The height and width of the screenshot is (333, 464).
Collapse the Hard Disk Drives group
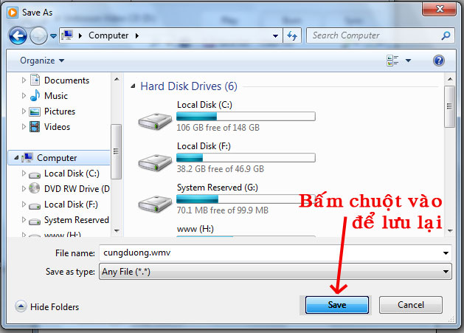[x=133, y=86]
